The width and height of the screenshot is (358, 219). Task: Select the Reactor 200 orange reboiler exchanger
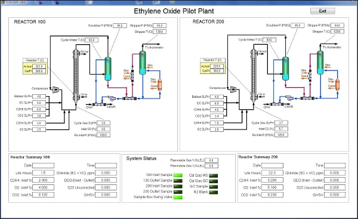click(x=337, y=85)
